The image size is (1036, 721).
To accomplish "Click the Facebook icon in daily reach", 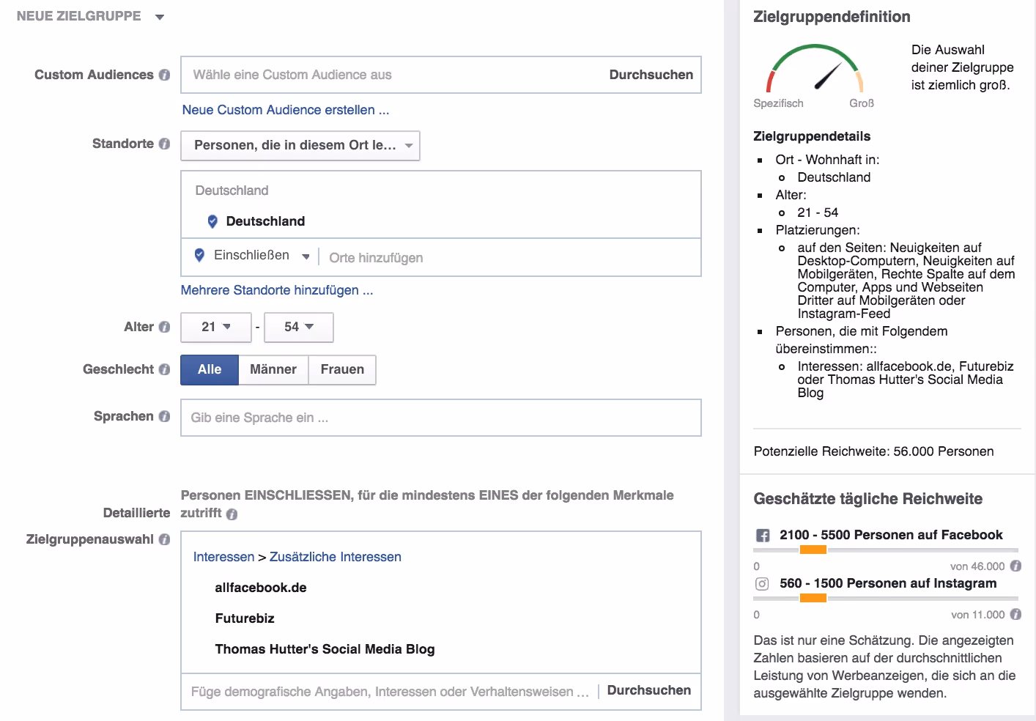I will click(763, 536).
